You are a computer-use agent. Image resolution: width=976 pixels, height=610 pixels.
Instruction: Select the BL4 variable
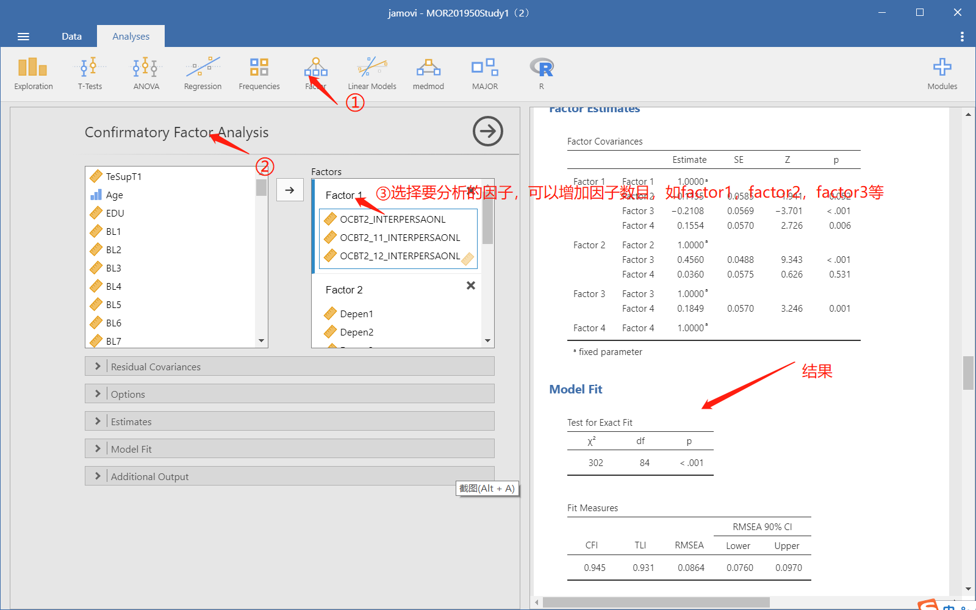[x=171, y=286]
